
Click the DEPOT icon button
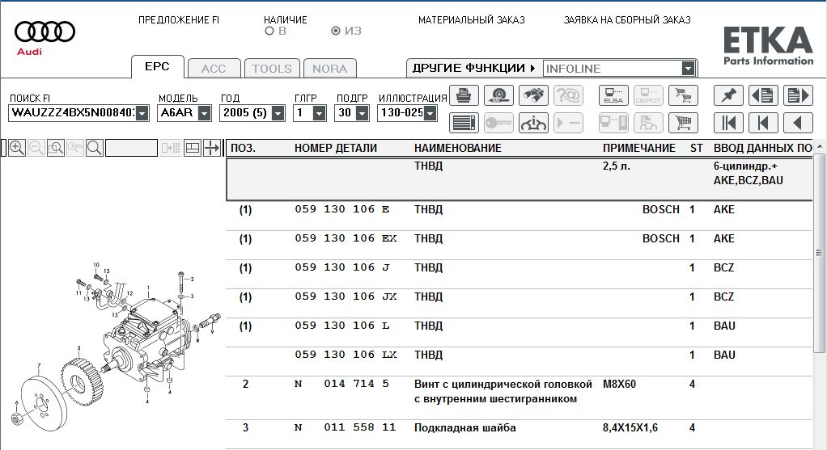pos(648,95)
